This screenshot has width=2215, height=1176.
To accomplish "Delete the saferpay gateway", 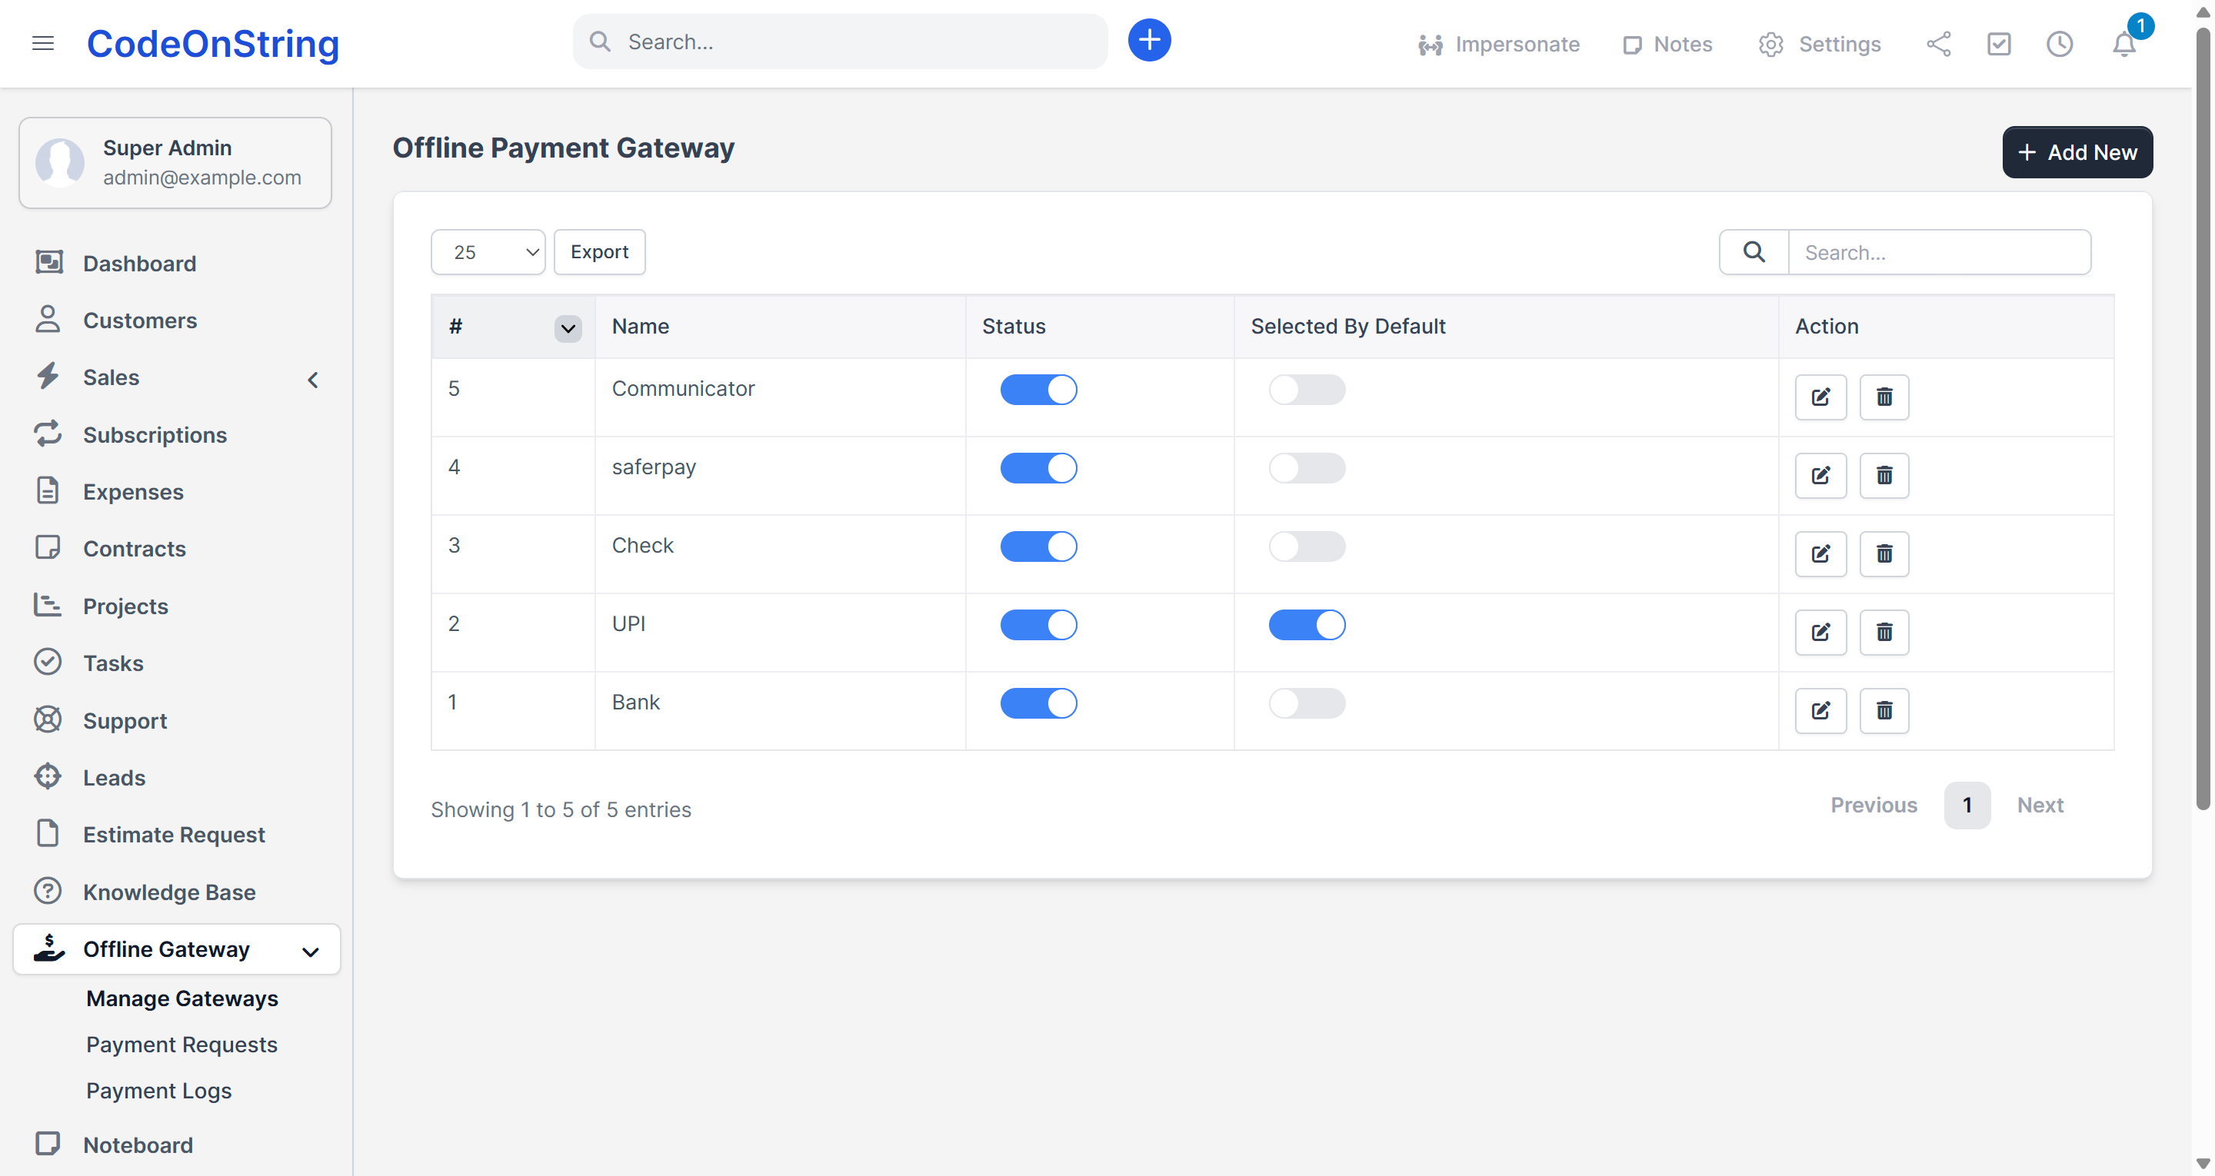I will tap(1884, 475).
